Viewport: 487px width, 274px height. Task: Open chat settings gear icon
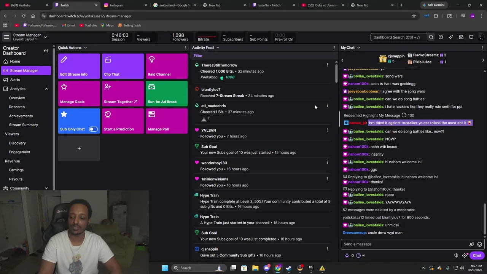(x=464, y=256)
